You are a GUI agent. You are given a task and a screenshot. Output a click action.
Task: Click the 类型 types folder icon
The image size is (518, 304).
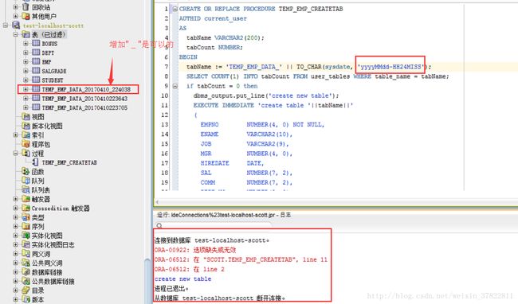click(x=26, y=217)
